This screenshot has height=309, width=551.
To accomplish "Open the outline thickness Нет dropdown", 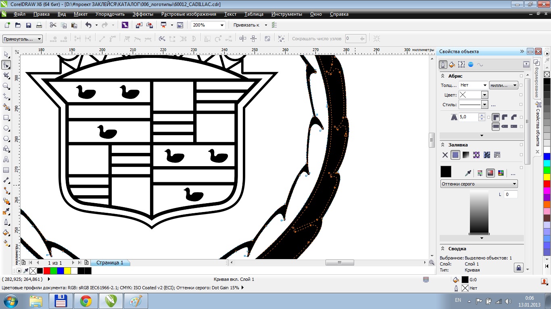I will click(484, 85).
